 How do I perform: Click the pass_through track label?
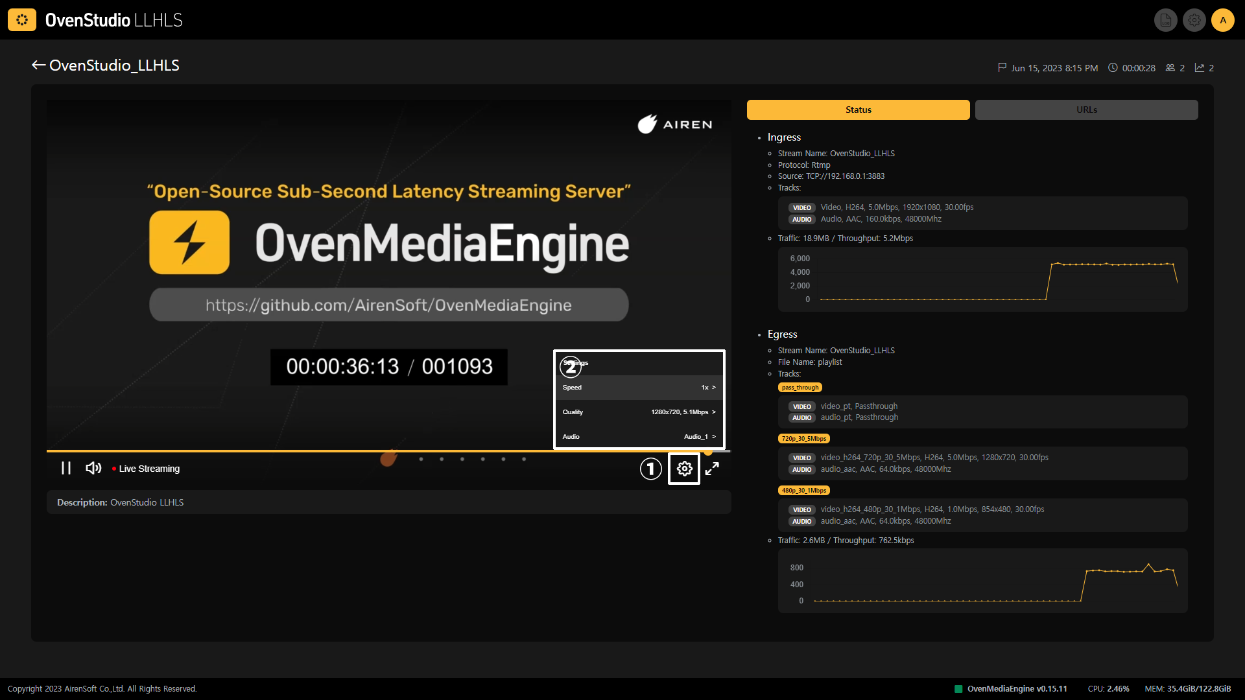tap(800, 388)
